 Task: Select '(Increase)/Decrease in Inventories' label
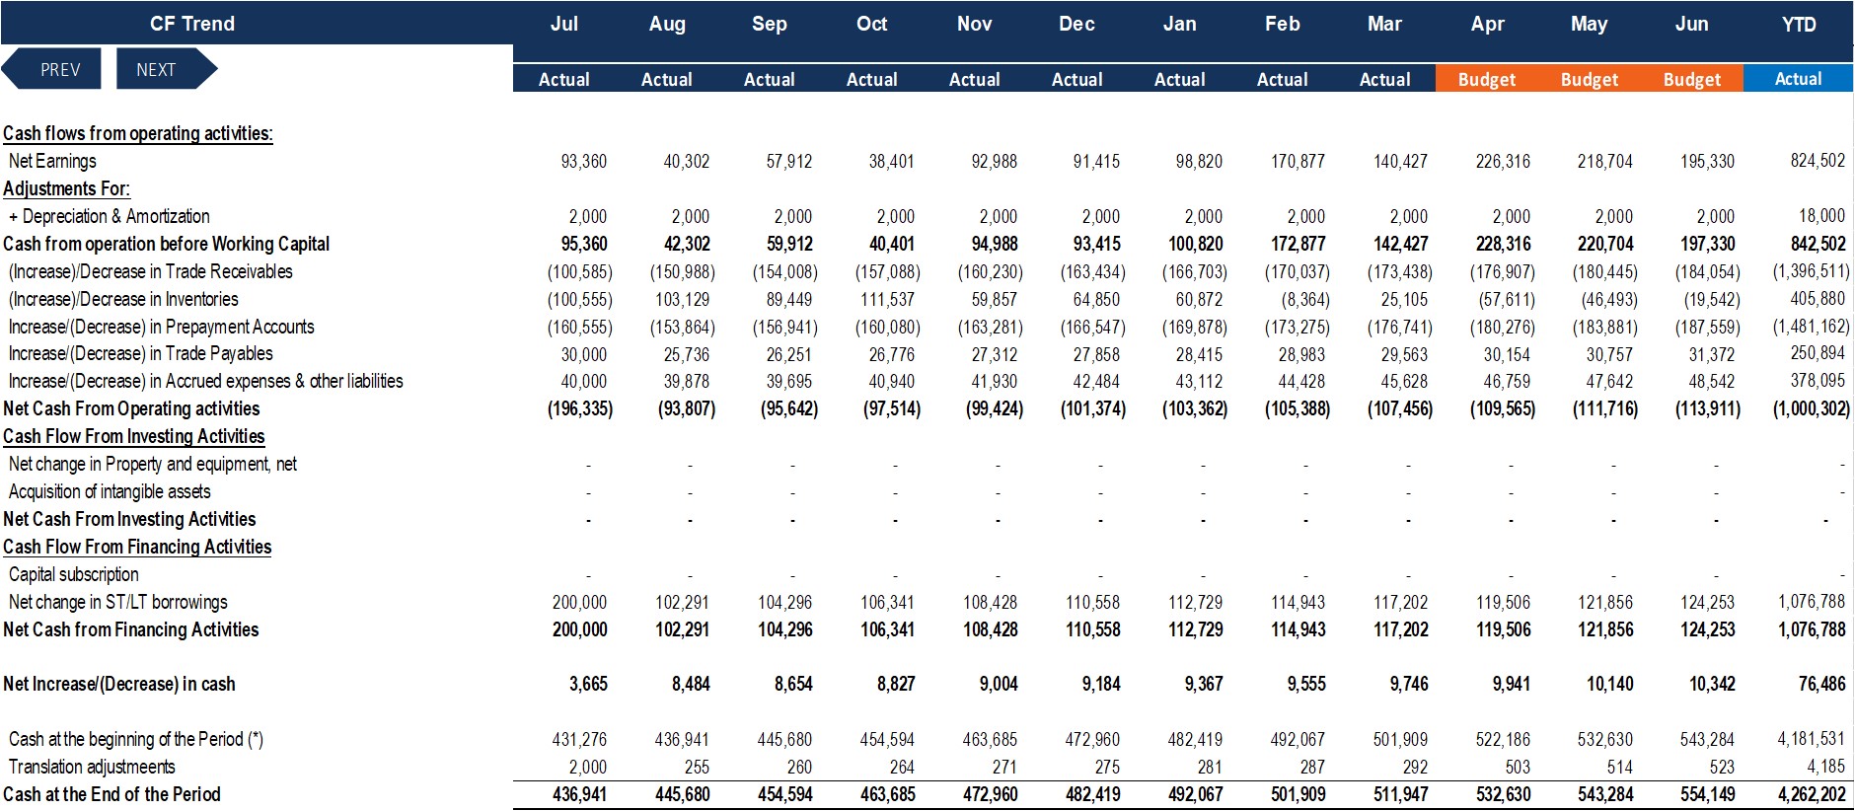pyautogui.click(x=123, y=299)
